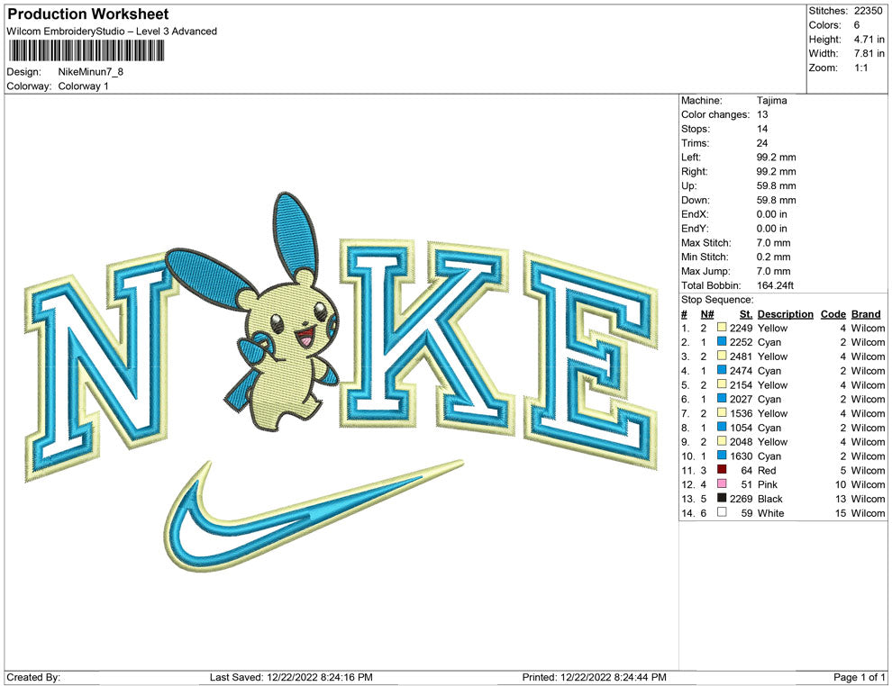
Task: Click the Last Saved timestamp in footer
Action: coord(291,677)
